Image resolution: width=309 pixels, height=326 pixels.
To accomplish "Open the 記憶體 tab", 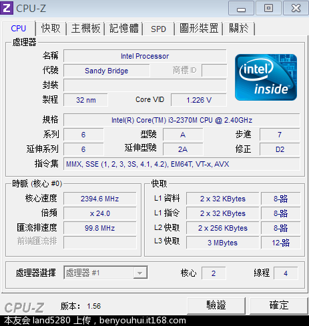I will (x=124, y=29).
